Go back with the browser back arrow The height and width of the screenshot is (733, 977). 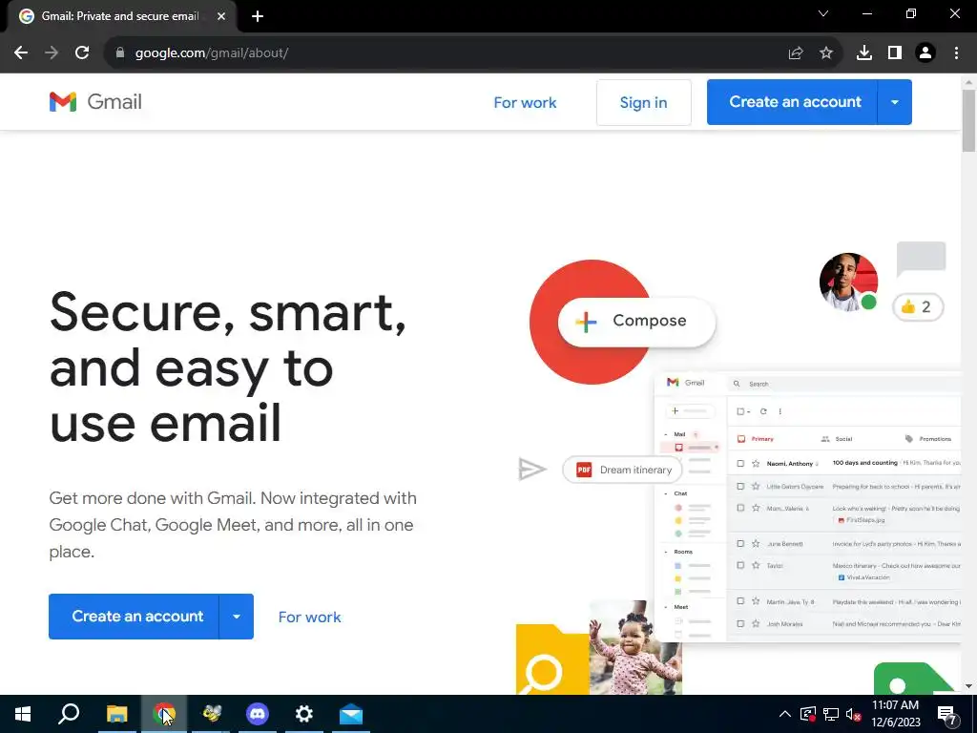21,53
